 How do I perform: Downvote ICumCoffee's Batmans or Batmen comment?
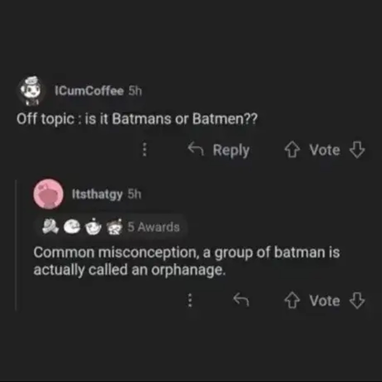(x=358, y=150)
